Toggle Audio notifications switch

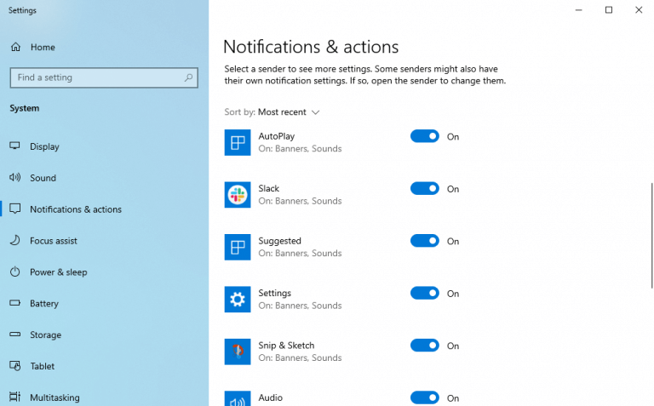425,397
